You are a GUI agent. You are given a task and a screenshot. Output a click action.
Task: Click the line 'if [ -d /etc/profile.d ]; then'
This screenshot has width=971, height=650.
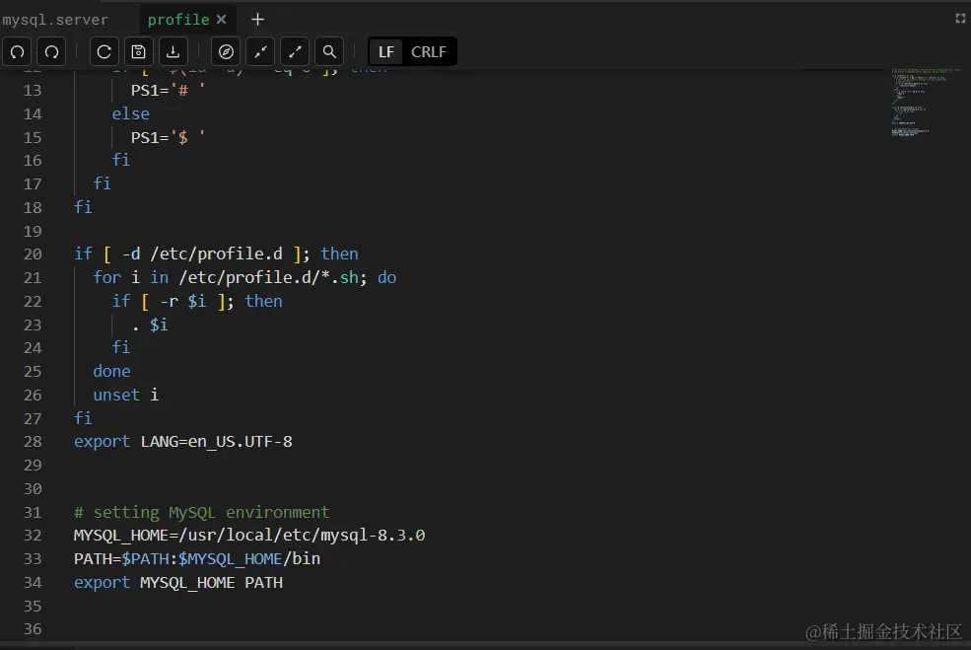click(x=216, y=253)
